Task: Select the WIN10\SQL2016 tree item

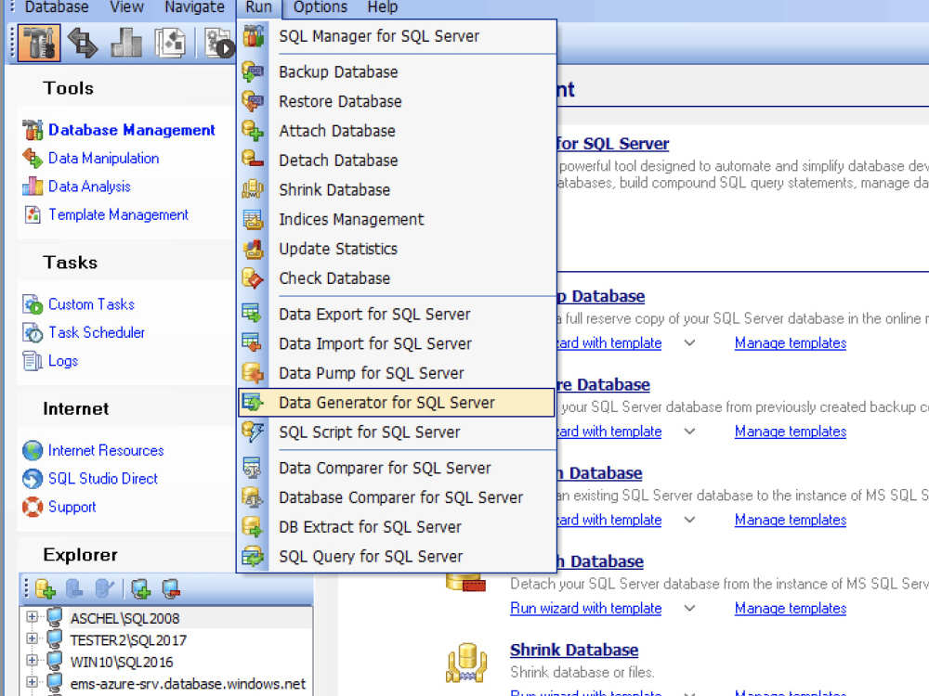Action: tap(122, 662)
